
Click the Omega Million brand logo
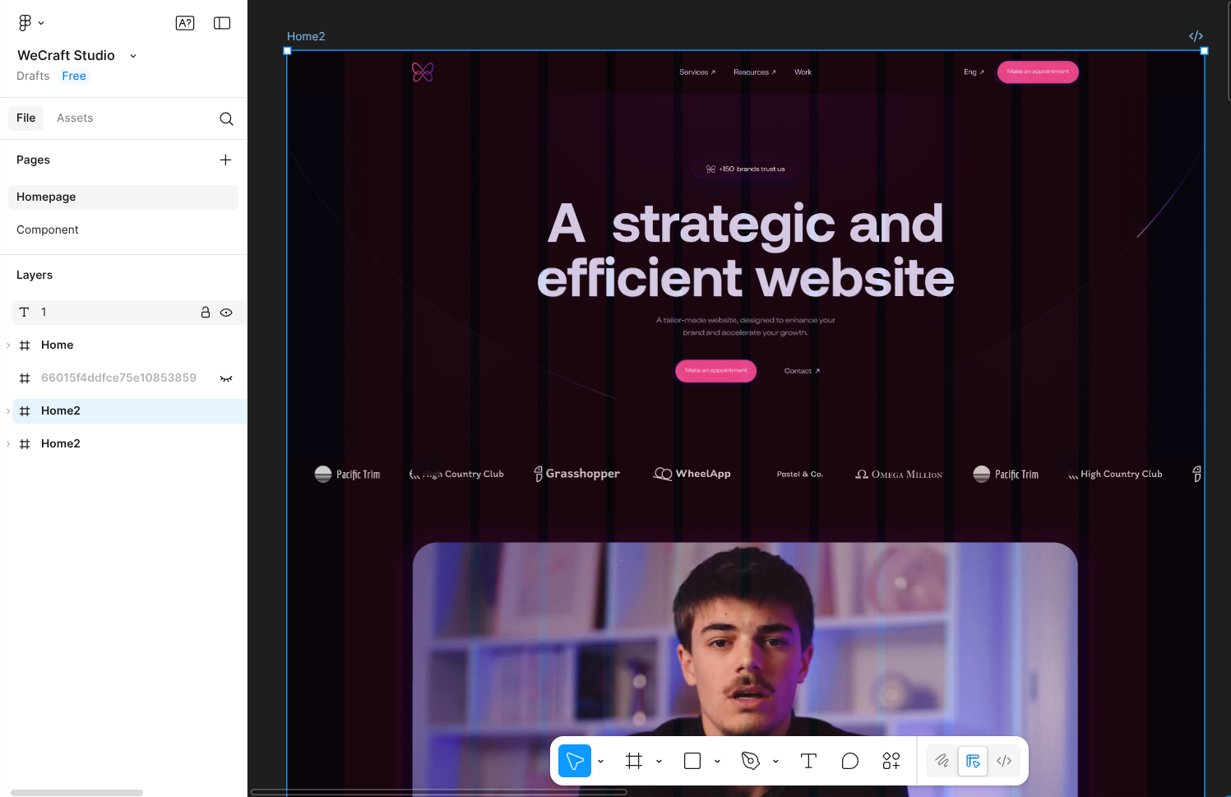899,475
